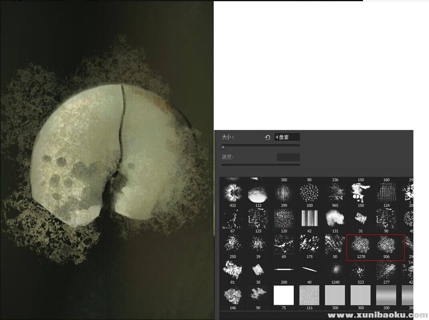
Task: Pick the 112 half-sphere gradient brush
Action: coord(258,193)
